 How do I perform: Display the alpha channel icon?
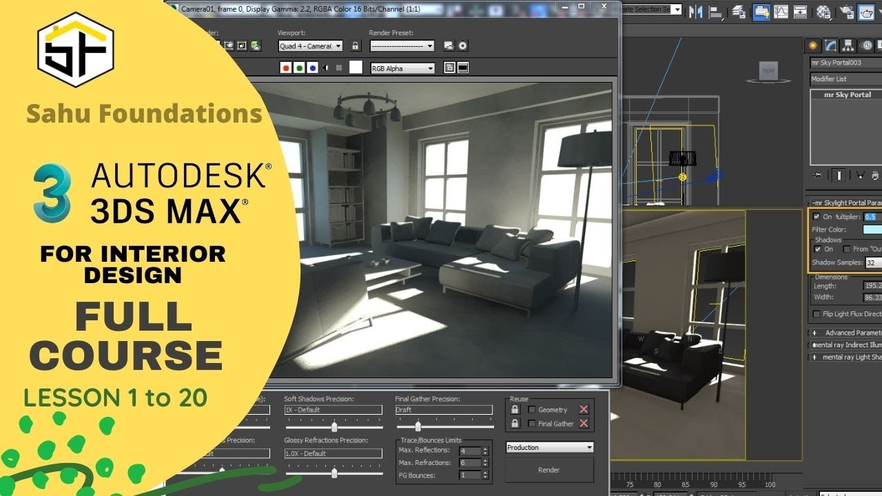tap(326, 68)
